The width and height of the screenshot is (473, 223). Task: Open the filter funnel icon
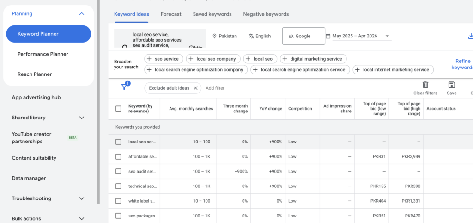pos(124,87)
